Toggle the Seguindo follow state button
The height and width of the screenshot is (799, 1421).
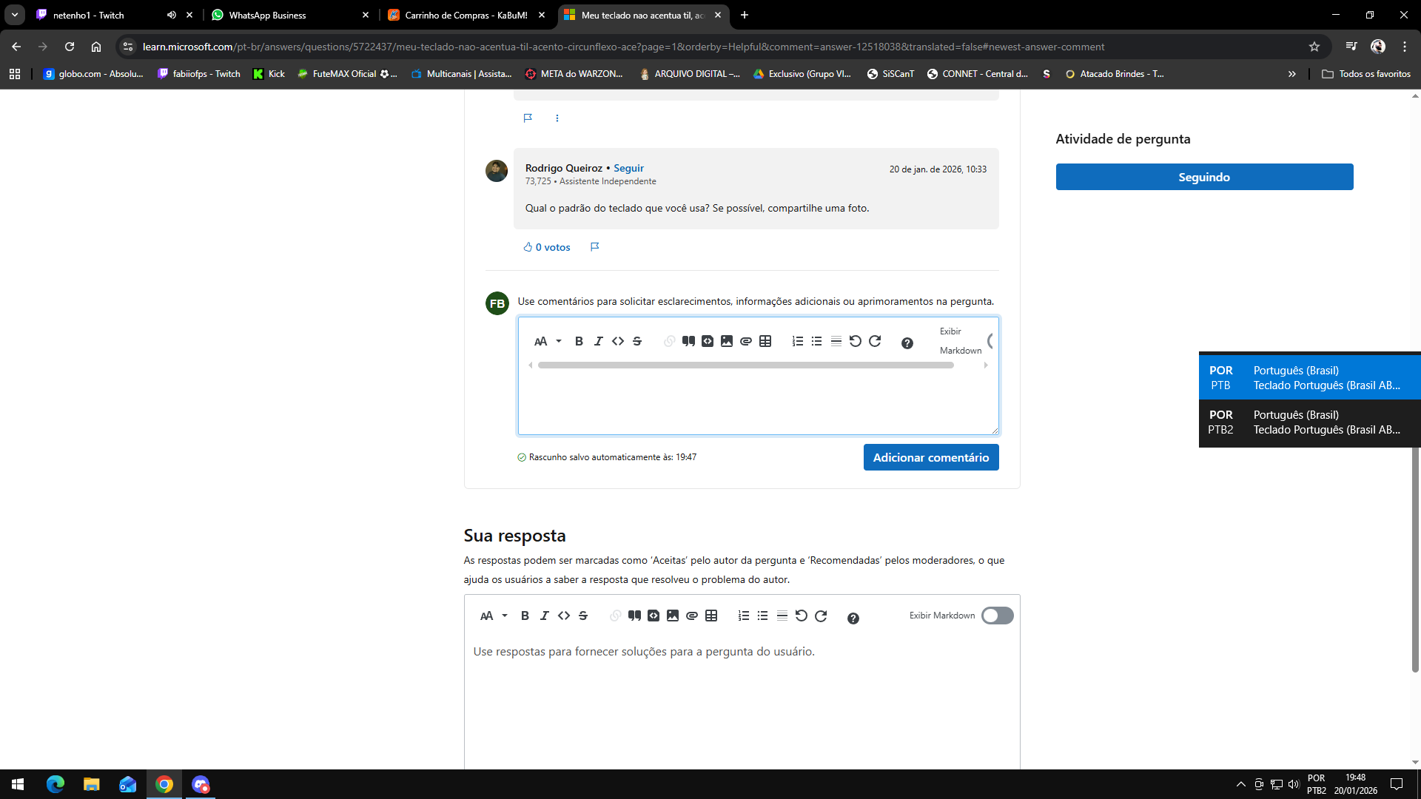pos(1204,177)
